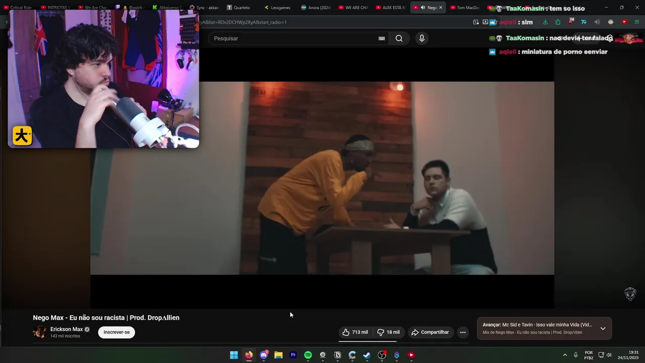Click the speaker extension icon in Firefox toolbar
This screenshot has height=363, width=645.
pos(597,22)
